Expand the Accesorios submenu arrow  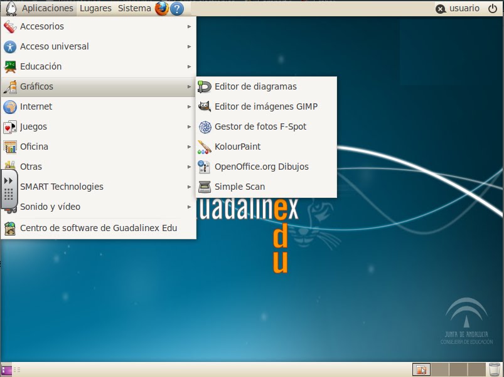click(190, 26)
